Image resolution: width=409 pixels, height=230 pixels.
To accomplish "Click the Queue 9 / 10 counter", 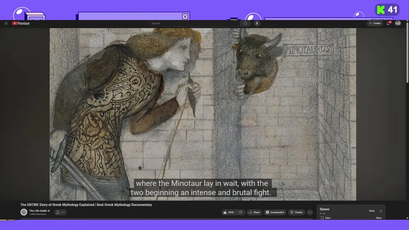I will click(x=322, y=213).
